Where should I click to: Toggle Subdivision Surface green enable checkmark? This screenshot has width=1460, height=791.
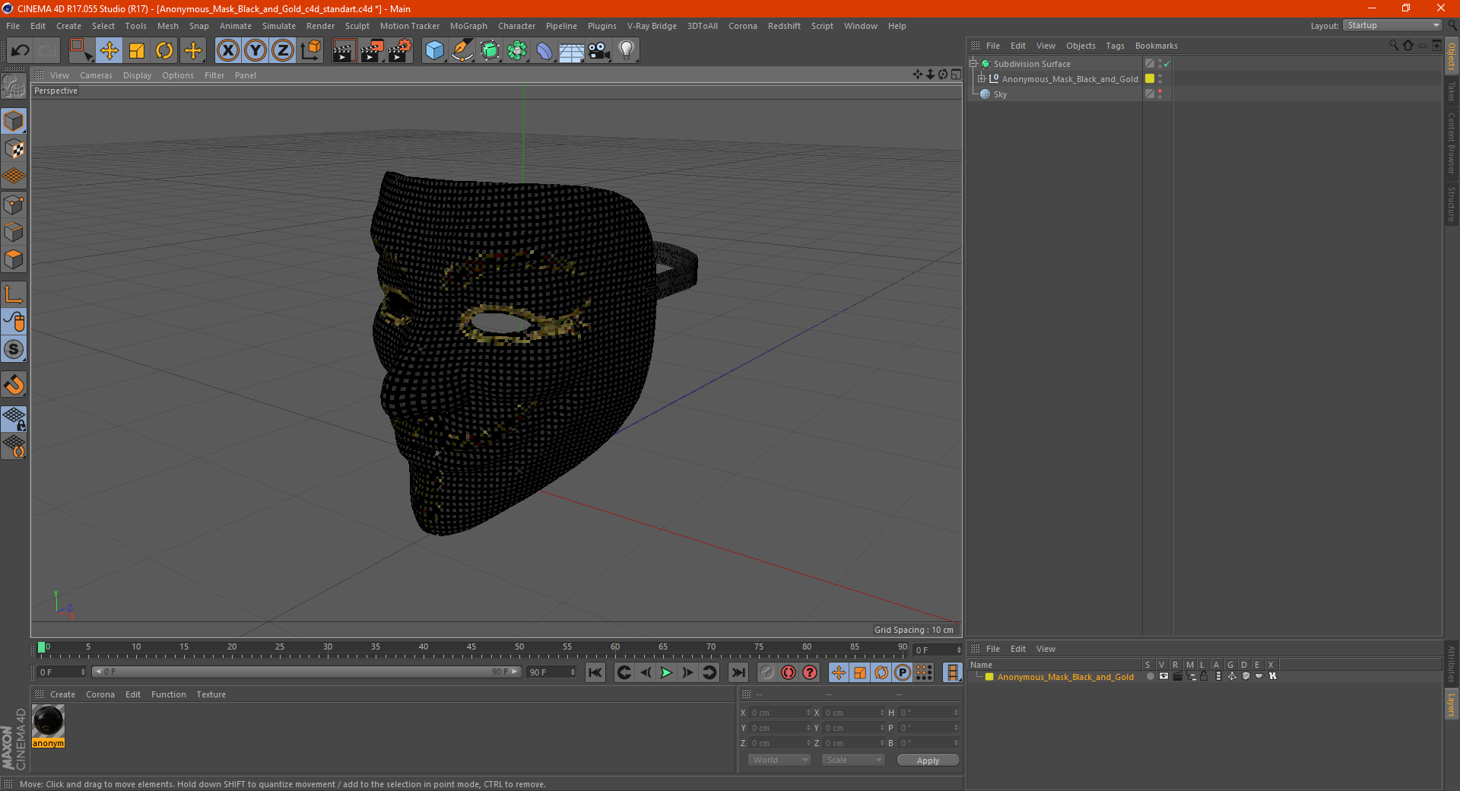1167,64
